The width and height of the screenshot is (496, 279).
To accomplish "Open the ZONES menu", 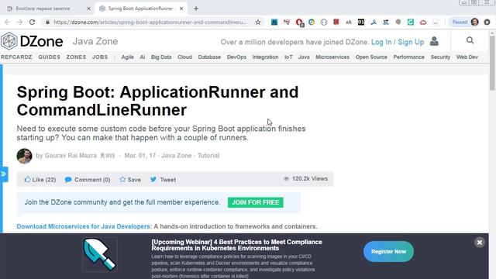I will coord(76,57).
